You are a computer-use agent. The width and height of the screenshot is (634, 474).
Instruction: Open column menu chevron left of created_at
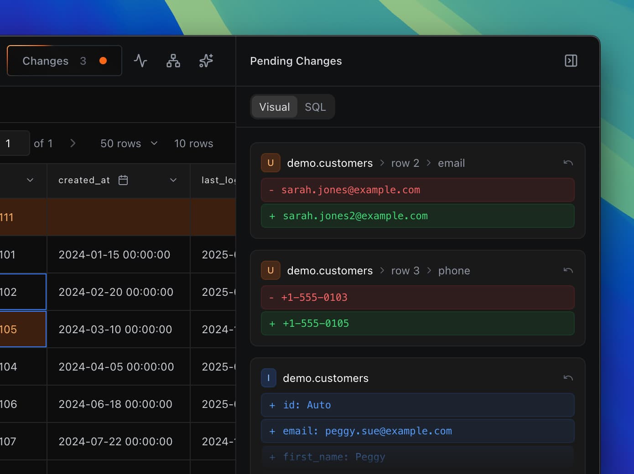[30, 180]
